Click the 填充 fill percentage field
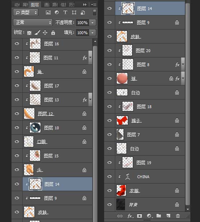 click(83, 33)
